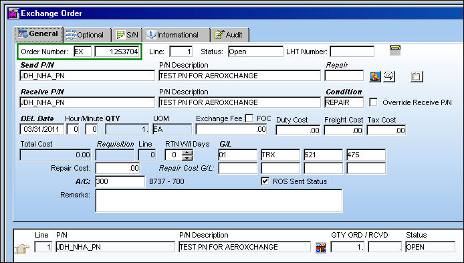
Task: Click the Condition field showing REPAIR
Action: 344,102
